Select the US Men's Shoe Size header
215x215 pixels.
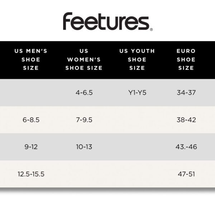[x=31, y=59]
